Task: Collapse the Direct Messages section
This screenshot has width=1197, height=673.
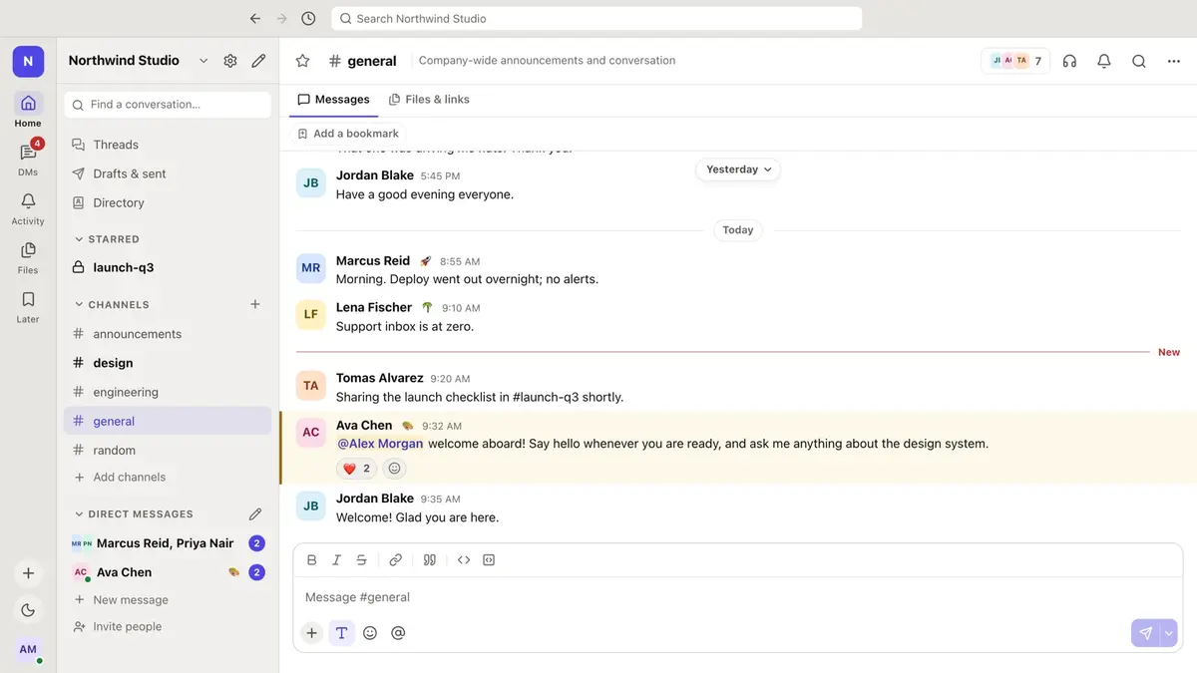Action: [x=134, y=514]
